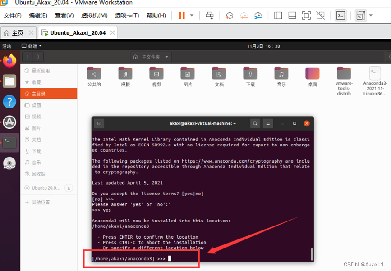Viewport: 391px width, 271px height.
Task: Select the 视频 folder in main view
Action: pyautogui.click(x=156, y=77)
